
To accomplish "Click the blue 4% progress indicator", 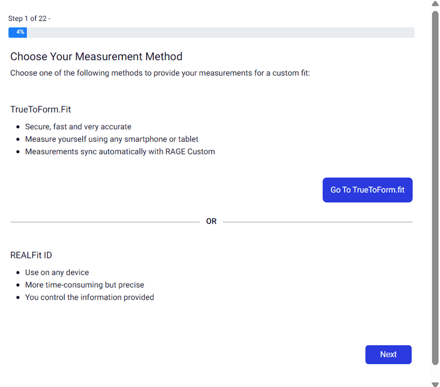I will point(18,32).
